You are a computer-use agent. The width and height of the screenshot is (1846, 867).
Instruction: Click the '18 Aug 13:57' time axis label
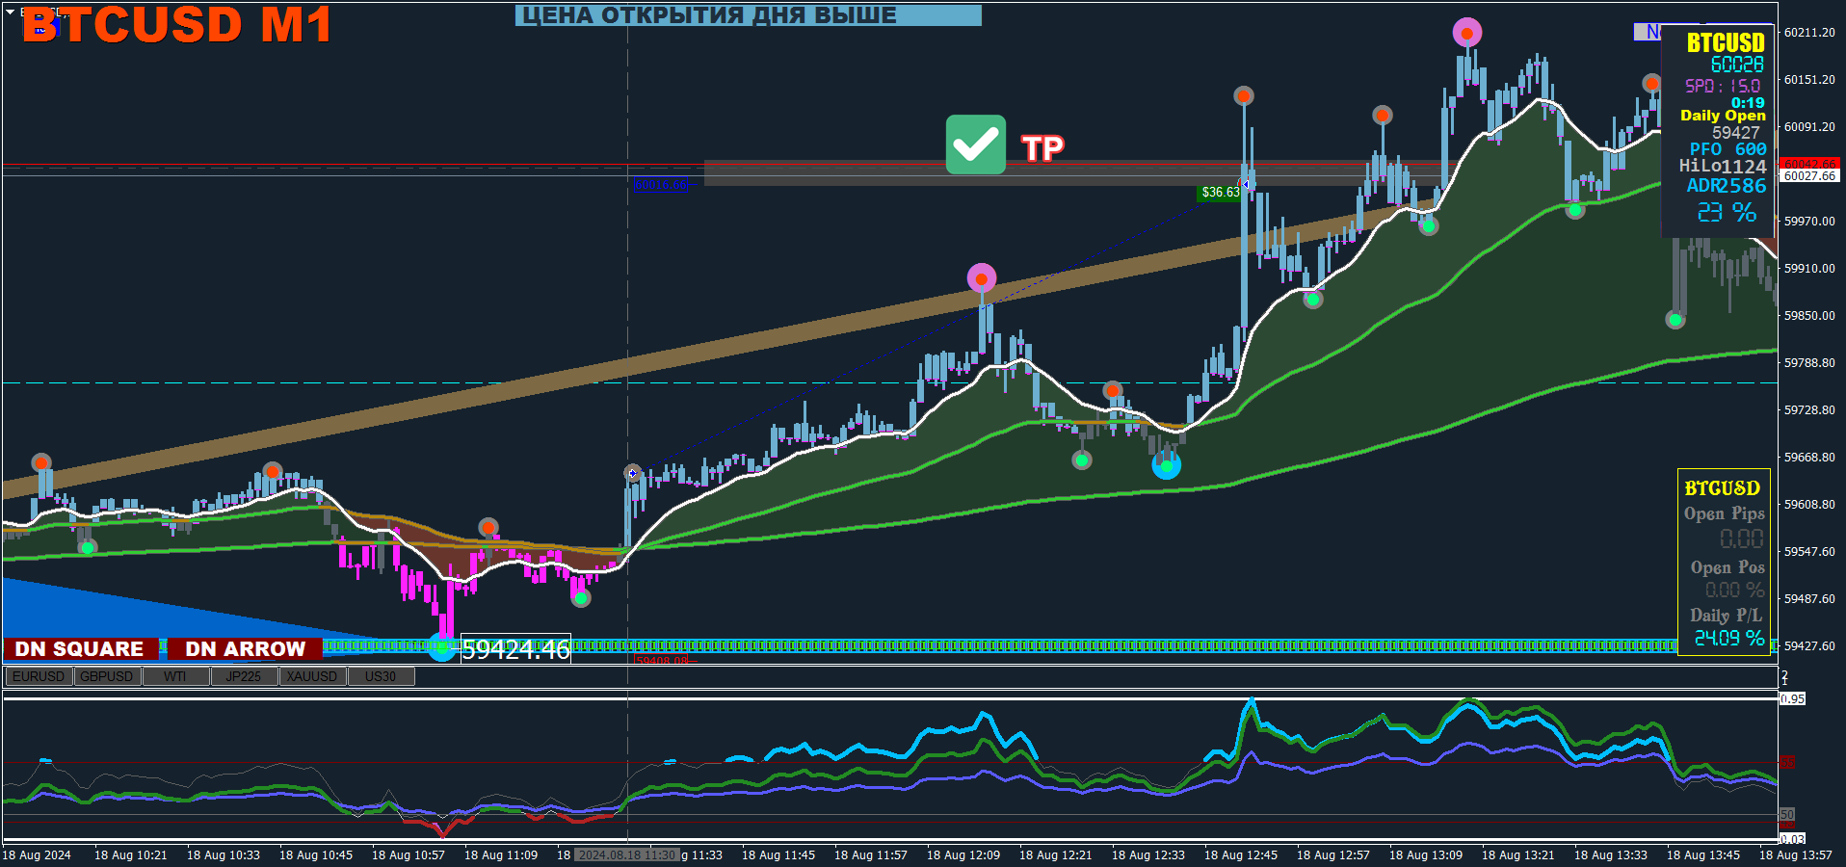tap(1795, 855)
